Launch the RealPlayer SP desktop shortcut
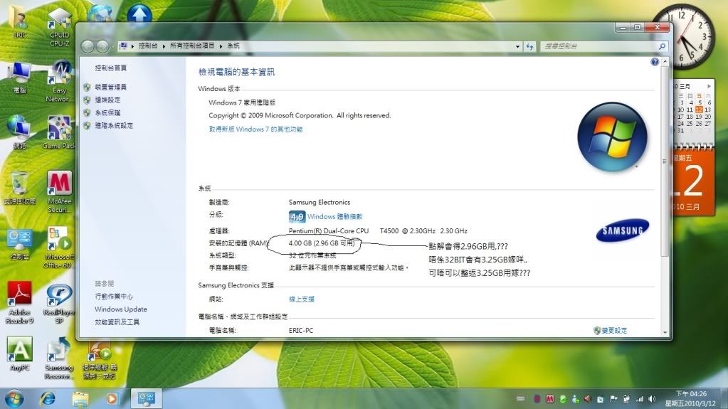 coord(60,304)
